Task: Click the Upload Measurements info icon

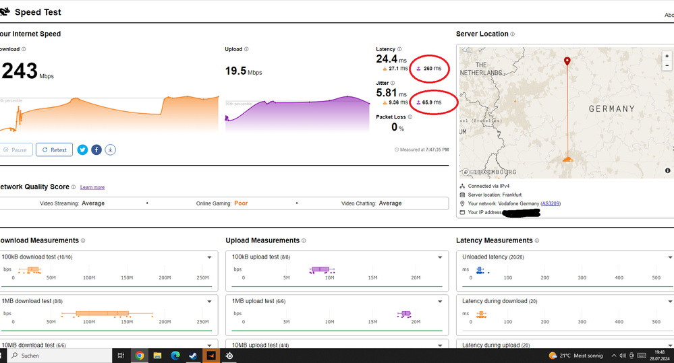Action: (304, 240)
